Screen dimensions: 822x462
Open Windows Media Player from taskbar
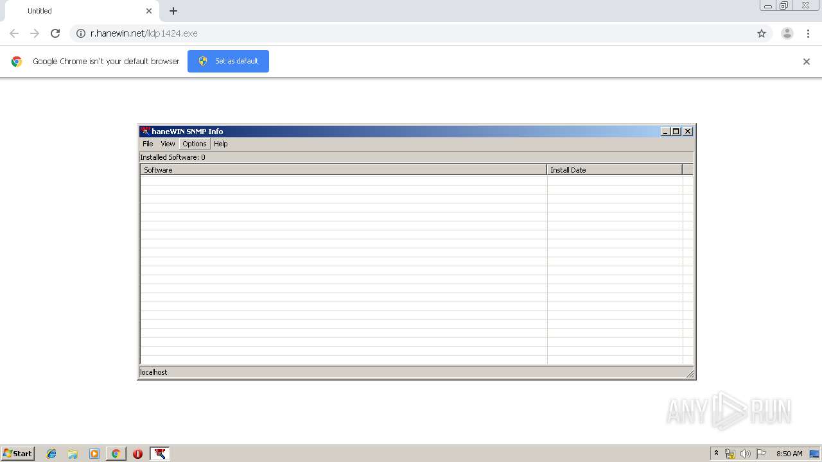[94, 454]
